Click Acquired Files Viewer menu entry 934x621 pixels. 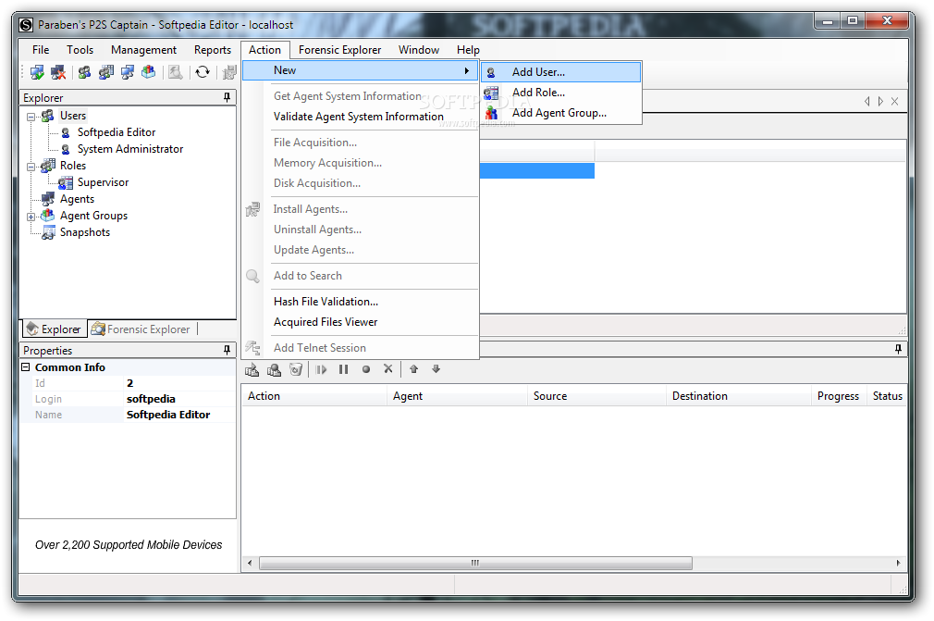(x=326, y=322)
